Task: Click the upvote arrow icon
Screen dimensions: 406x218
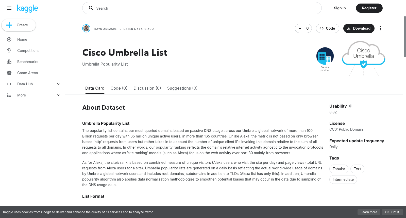Action: (300, 28)
